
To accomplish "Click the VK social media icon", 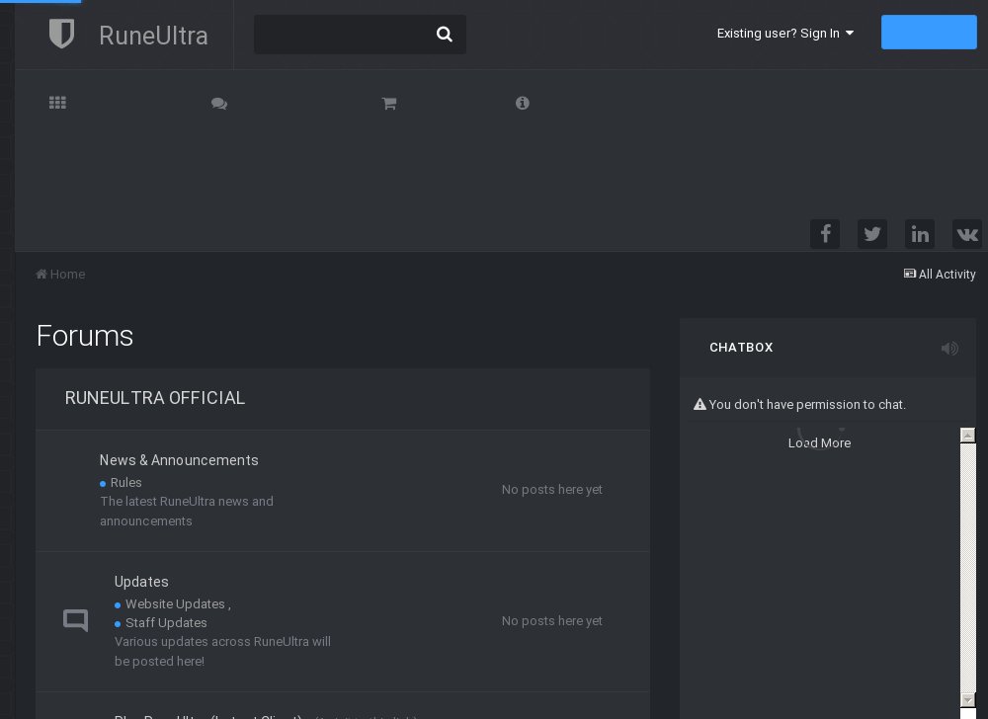I will tap(967, 234).
